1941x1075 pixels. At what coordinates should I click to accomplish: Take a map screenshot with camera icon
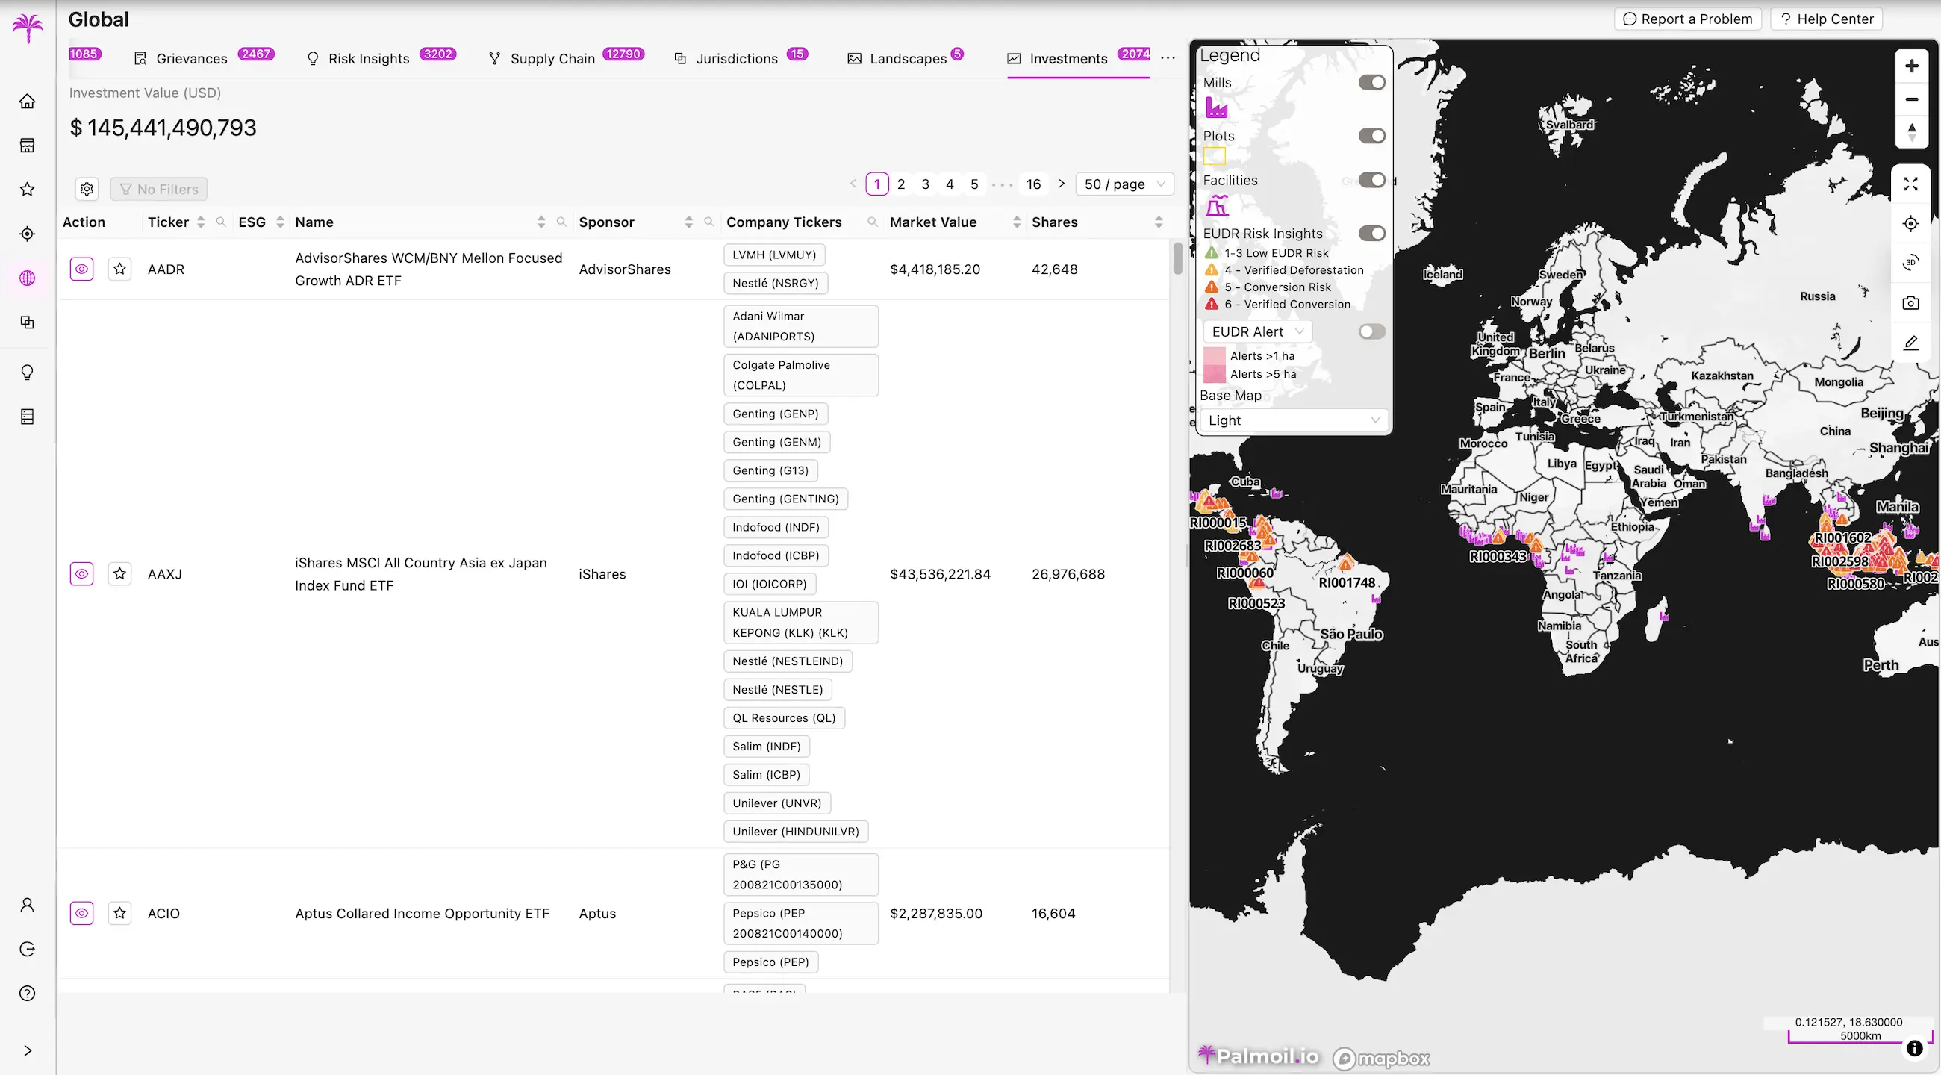[x=1912, y=303]
